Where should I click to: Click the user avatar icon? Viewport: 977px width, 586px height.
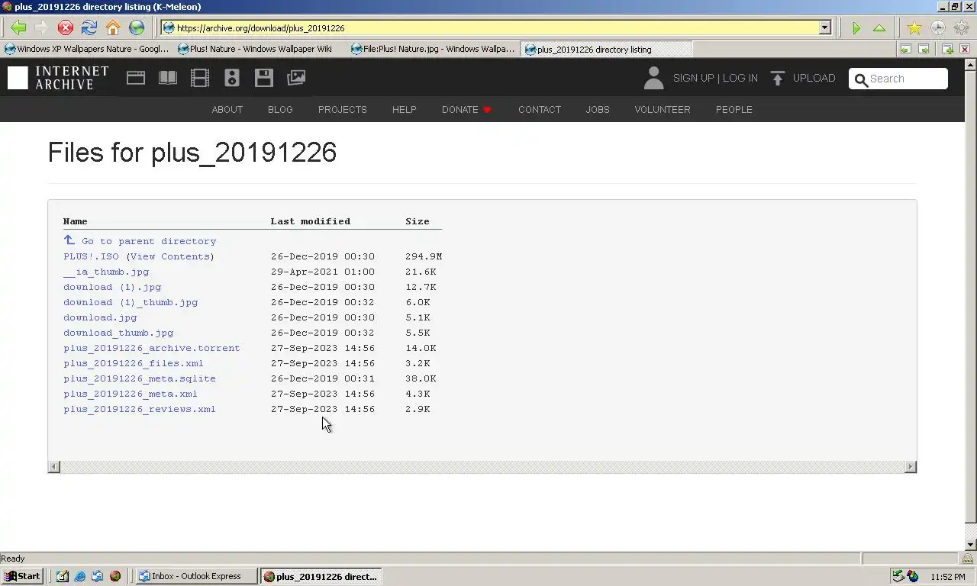[x=653, y=78]
